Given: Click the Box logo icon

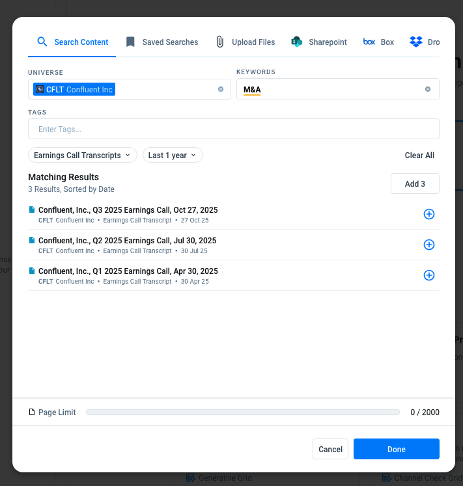Looking at the screenshot, I should tap(369, 42).
